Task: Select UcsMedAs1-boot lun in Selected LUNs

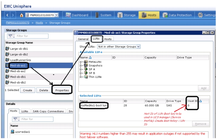Action: point(94,105)
